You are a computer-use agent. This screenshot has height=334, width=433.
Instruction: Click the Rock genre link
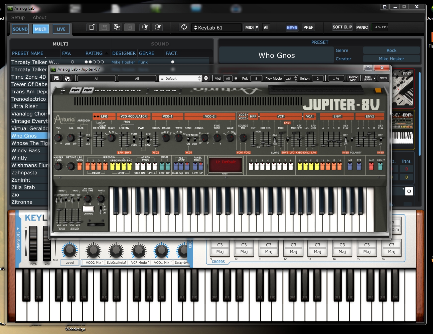(392, 50)
